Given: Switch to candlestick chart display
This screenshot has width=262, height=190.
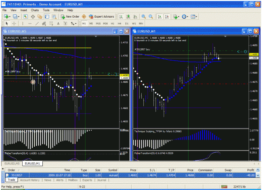Looking at the screenshot, I should (x=128, y=16).
